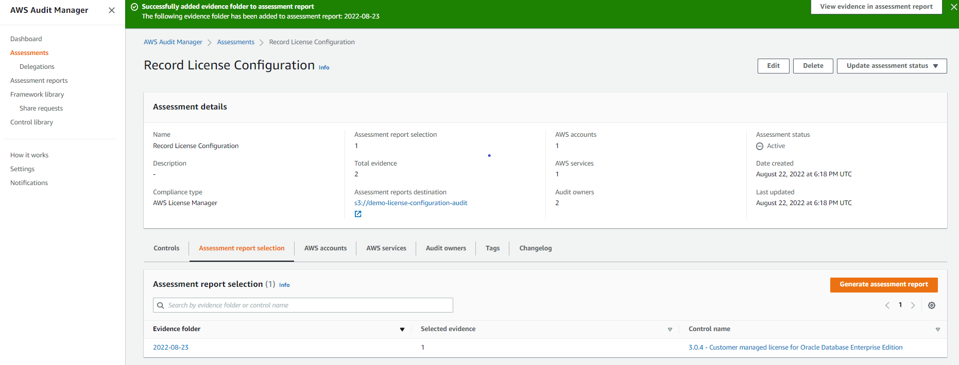This screenshot has height=365, width=959.
Task: Click the Audit owners value 2
Action: [x=557, y=203]
